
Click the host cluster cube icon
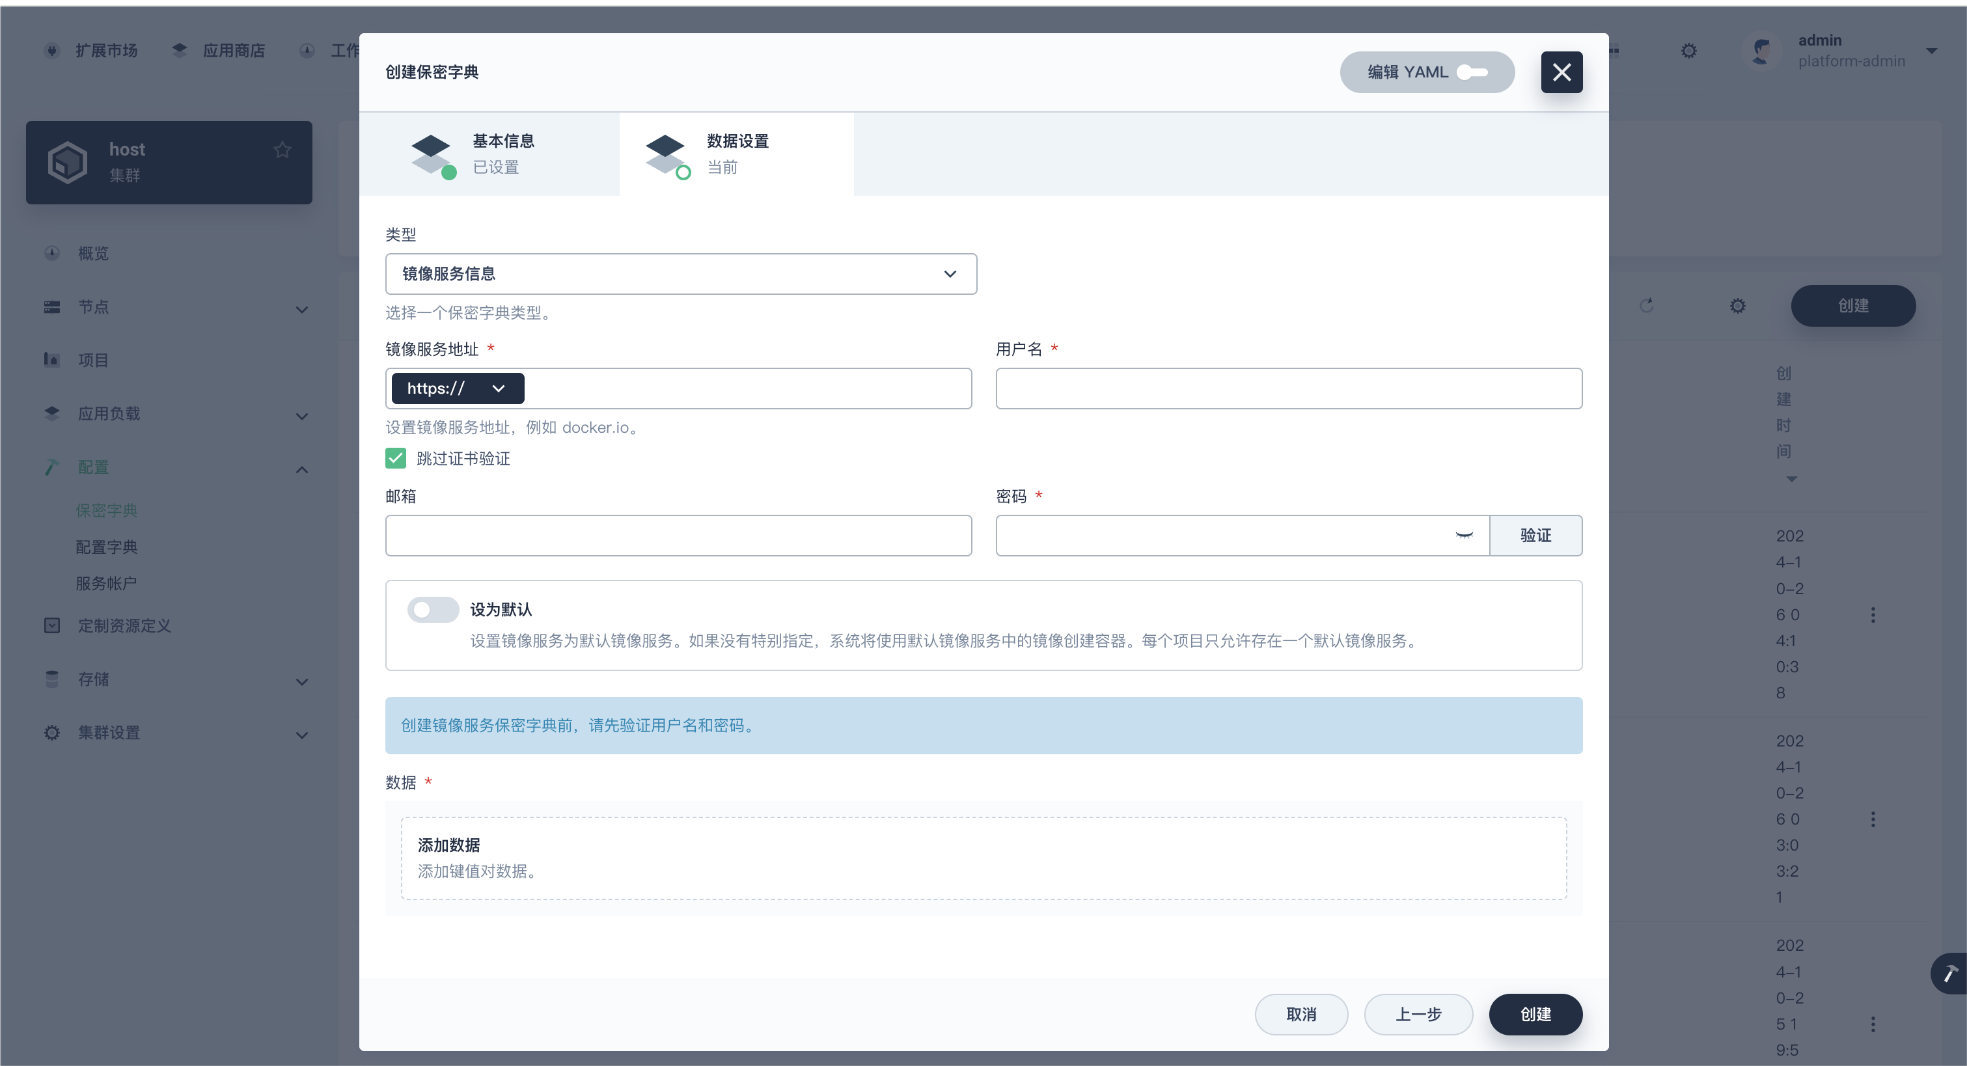click(x=67, y=162)
